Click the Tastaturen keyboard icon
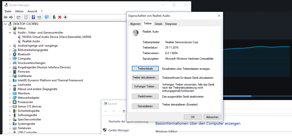Viewport: 292px width, 139px height. [15, 128]
